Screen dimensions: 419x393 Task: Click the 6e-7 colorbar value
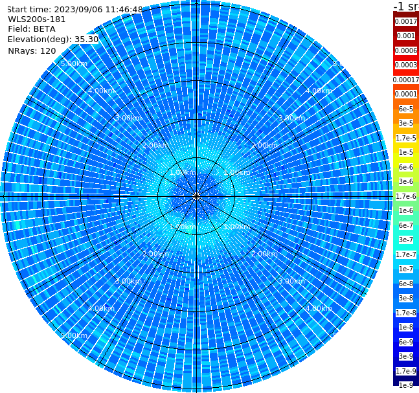406,225
